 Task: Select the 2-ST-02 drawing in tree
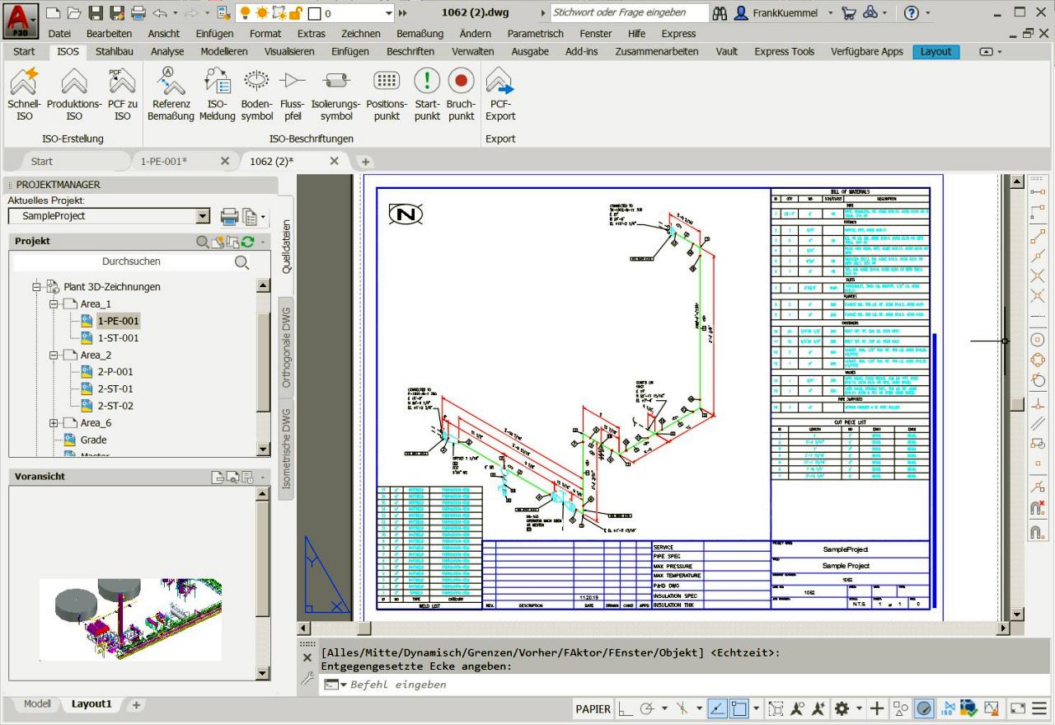point(115,406)
